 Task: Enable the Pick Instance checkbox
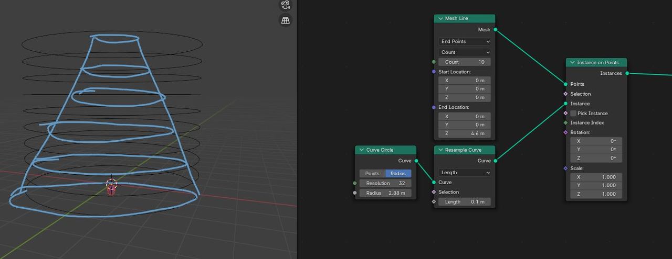pyautogui.click(x=573, y=113)
